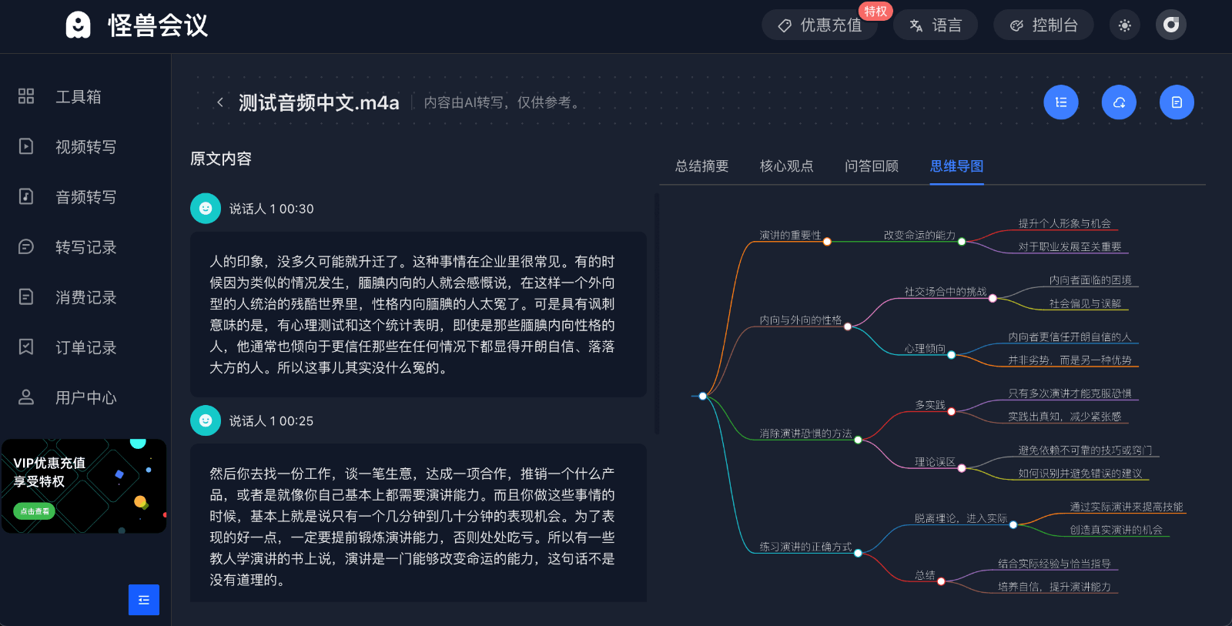The width and height of the screenshot is (1232, 626).
Task: Collapse the mind map root node
Action: (x=702, y=396)
